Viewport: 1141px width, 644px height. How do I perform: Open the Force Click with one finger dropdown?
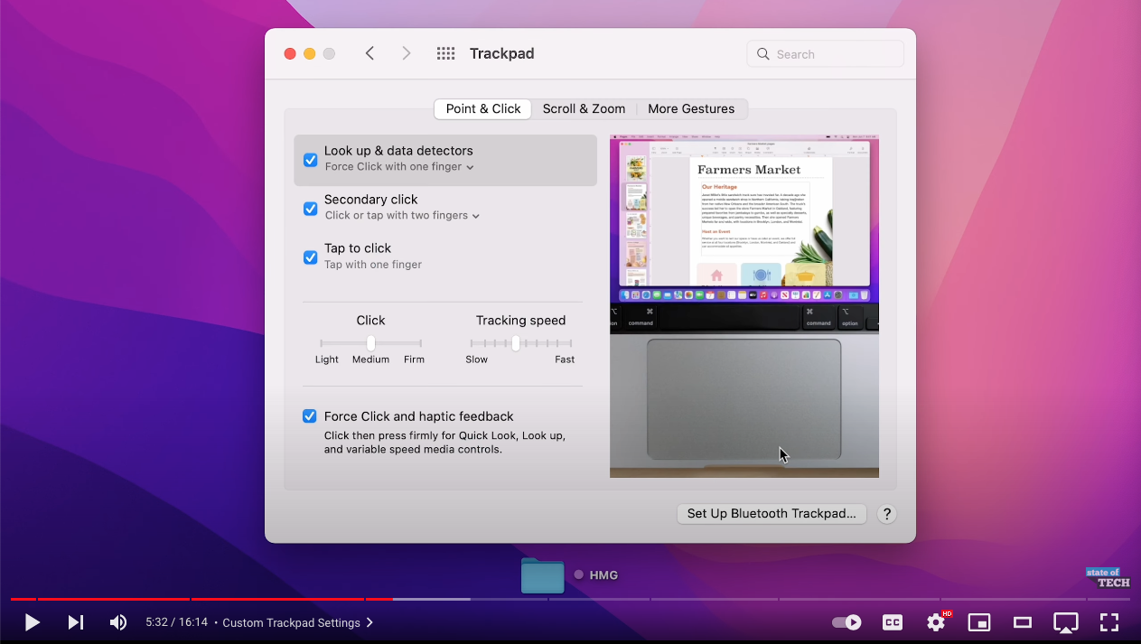(399, 167)
